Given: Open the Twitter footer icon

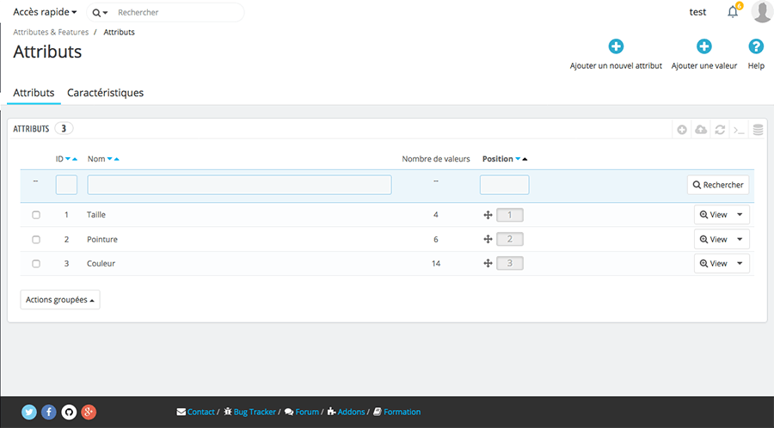Looking at the screenshot, I should [29, 412].
